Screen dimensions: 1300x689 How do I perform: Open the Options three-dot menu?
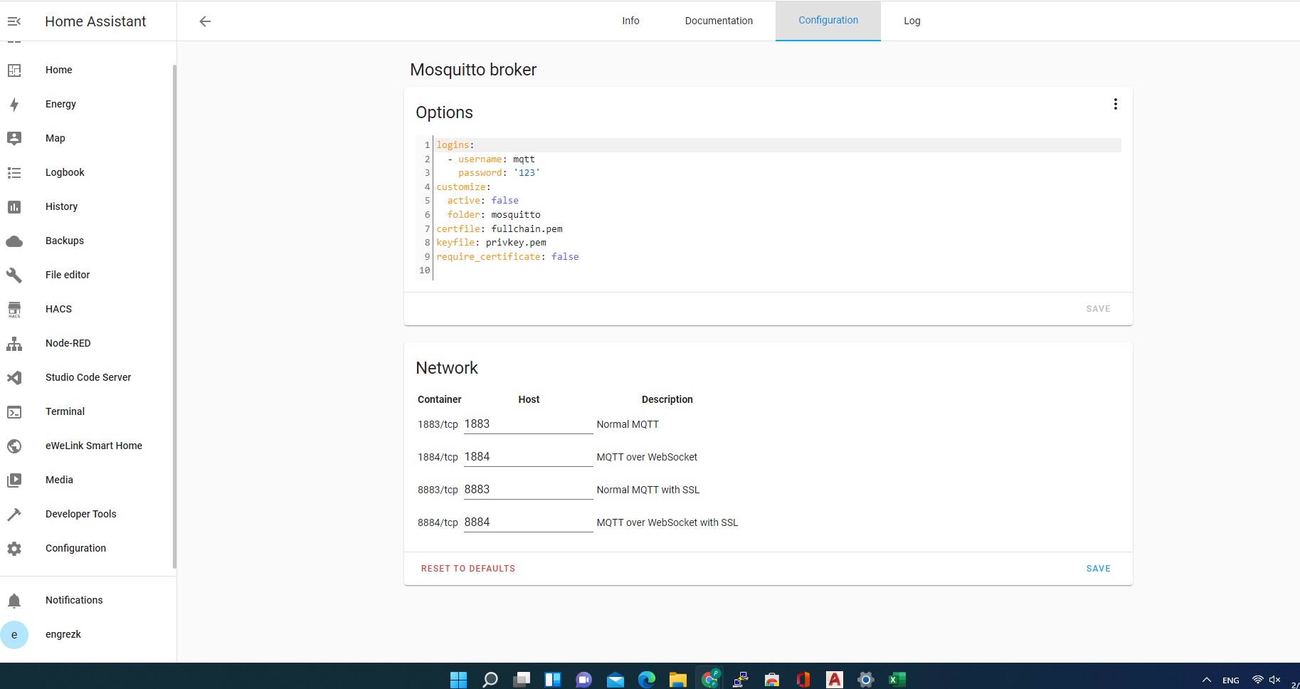click(x=1115, y=105)
